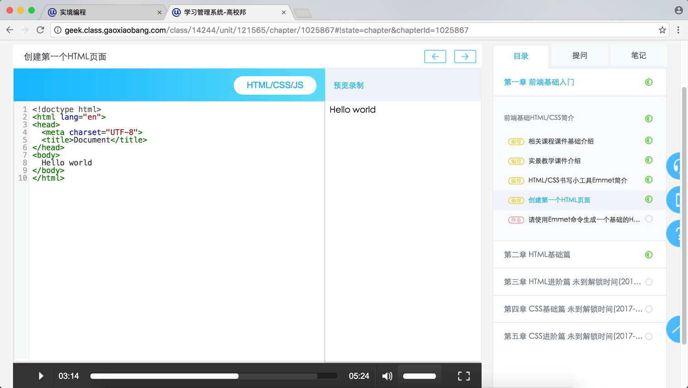Click 作业 badge beside Emmet homework
The height and width of the screenshot is (388, 688).
pos(516,220)
